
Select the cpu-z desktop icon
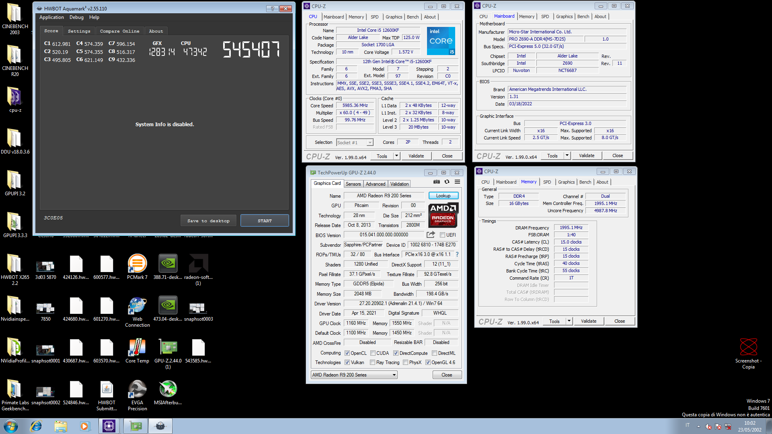(15, 100)
